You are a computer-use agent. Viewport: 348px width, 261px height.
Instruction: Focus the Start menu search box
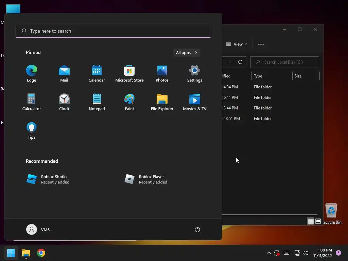[x=113, y=31]
